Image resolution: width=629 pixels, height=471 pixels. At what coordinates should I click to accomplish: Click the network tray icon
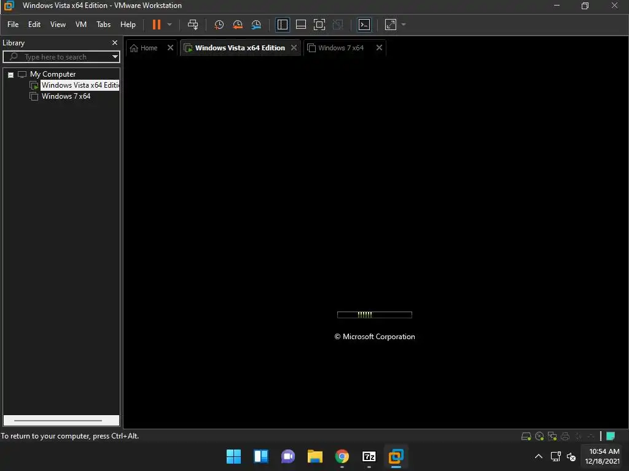(556, 456)
